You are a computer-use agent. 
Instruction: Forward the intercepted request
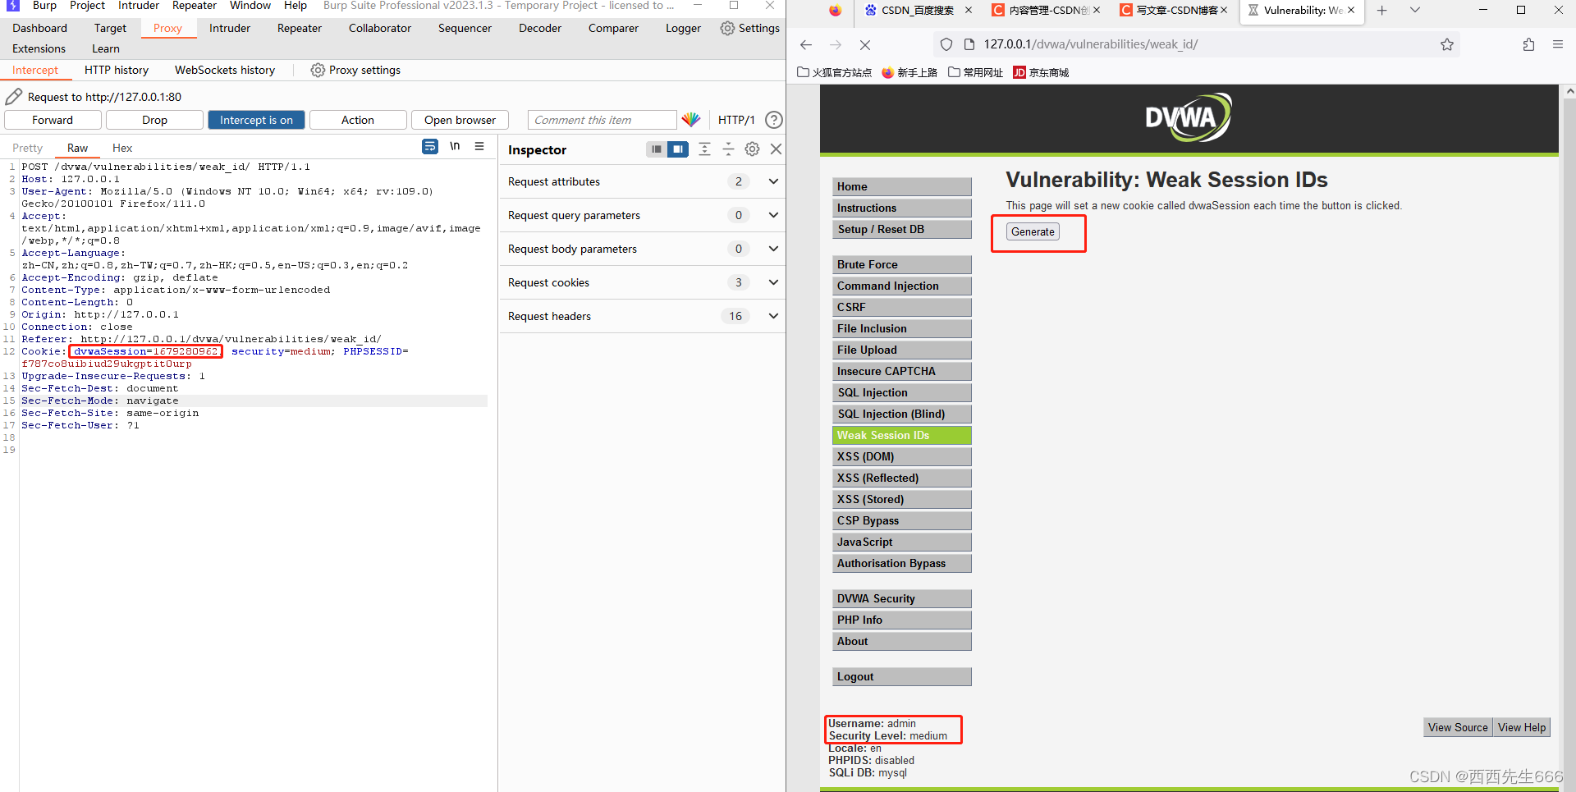53,120
